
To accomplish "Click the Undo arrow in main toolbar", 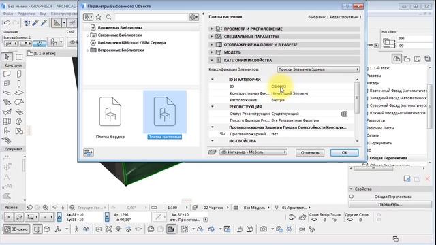I will pyautogui.click(x=7, y=23).
